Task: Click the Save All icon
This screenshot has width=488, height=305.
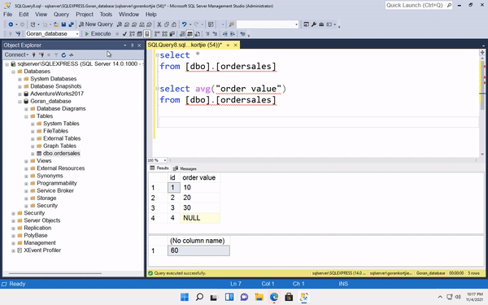Action: (x=71, y=24)
